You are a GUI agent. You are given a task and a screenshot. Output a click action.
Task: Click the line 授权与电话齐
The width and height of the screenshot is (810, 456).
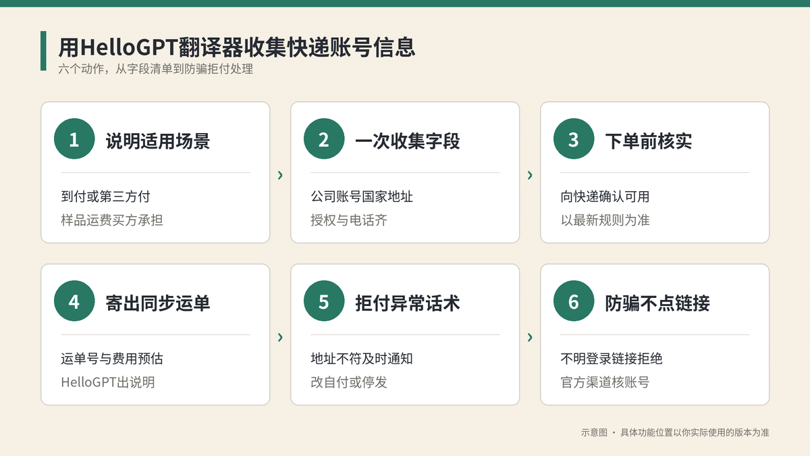pos(349,220)
